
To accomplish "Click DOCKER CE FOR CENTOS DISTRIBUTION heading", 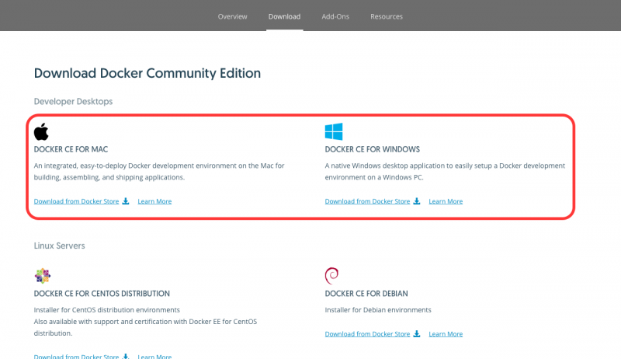I will [x=102, y=294].
